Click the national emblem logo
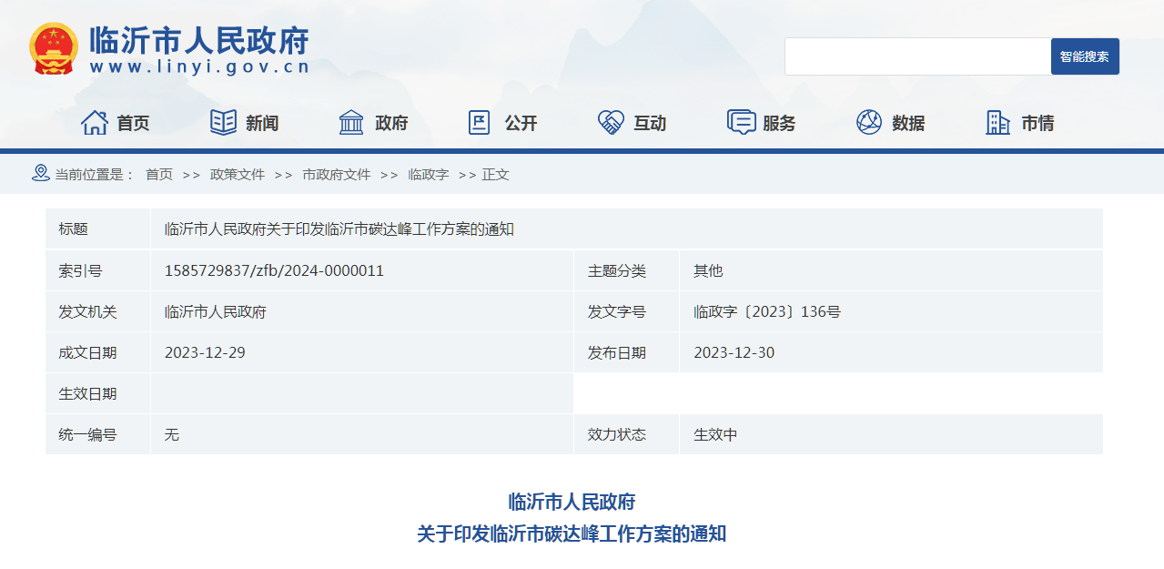 pos(54,48)
